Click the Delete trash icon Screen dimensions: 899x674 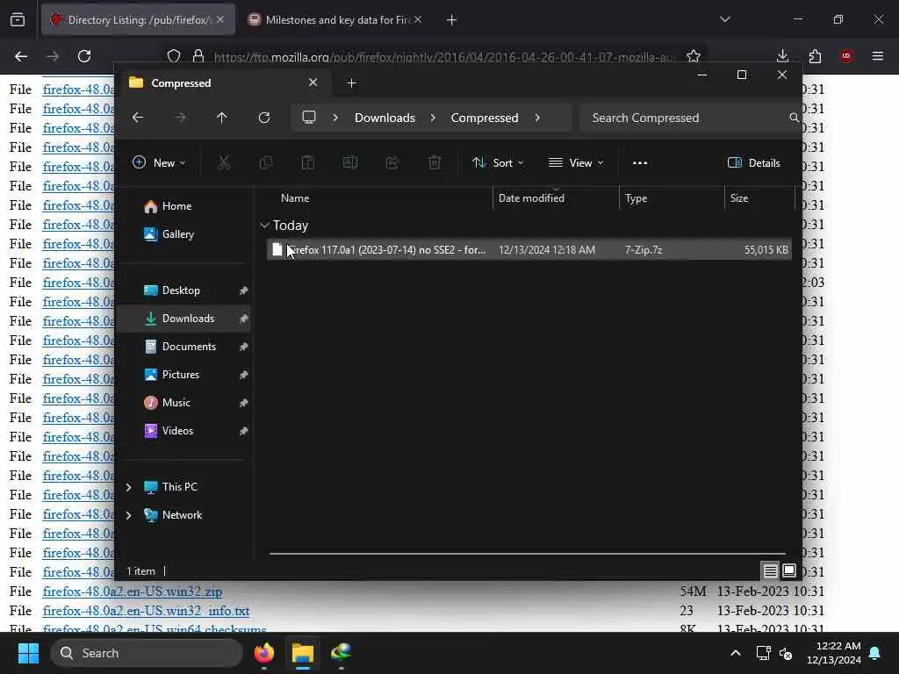[x=435, y=162]
